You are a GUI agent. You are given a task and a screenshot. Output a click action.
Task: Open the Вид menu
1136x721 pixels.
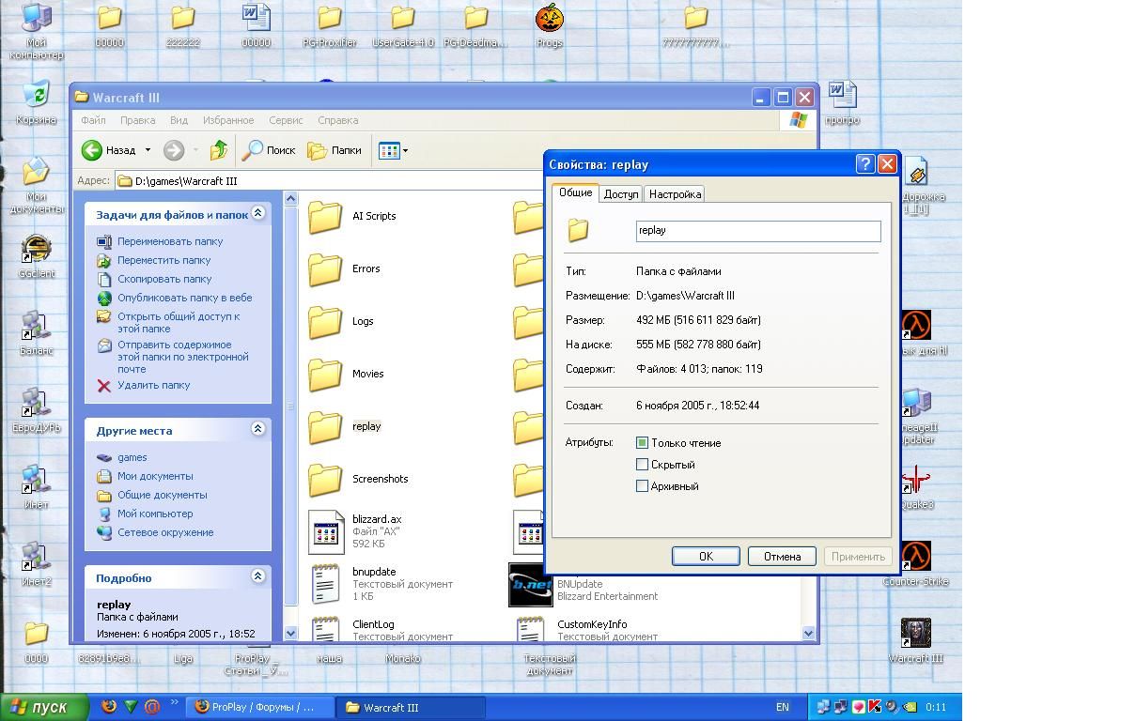[179, 120]
